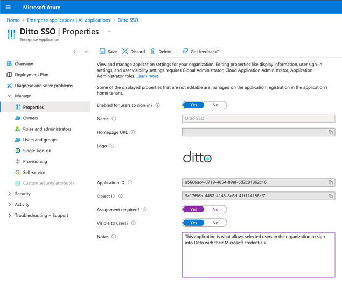This screenshot has width=342, height=285.
Task: Click the Got feedback? text
Action: coord(205,52)
